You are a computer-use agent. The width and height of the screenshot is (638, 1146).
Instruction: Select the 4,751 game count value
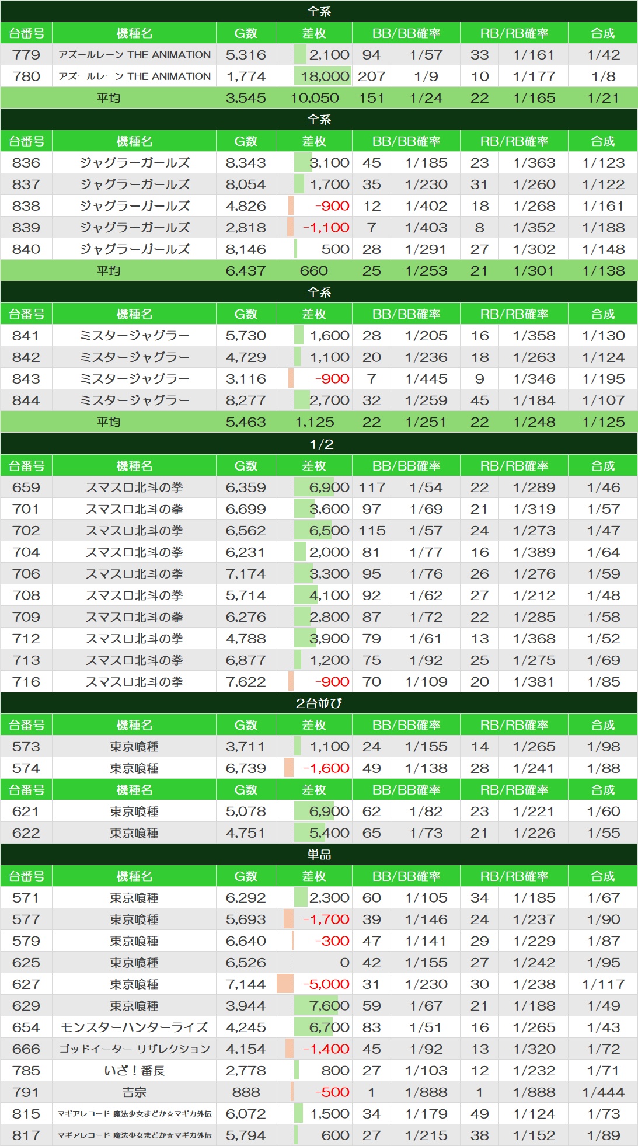coord(246,833)
